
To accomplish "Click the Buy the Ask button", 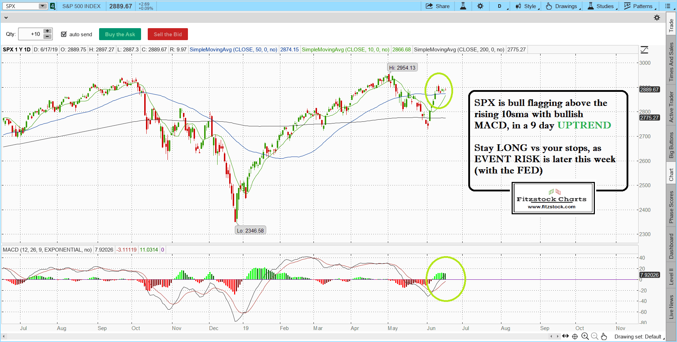I will point(120,34).
